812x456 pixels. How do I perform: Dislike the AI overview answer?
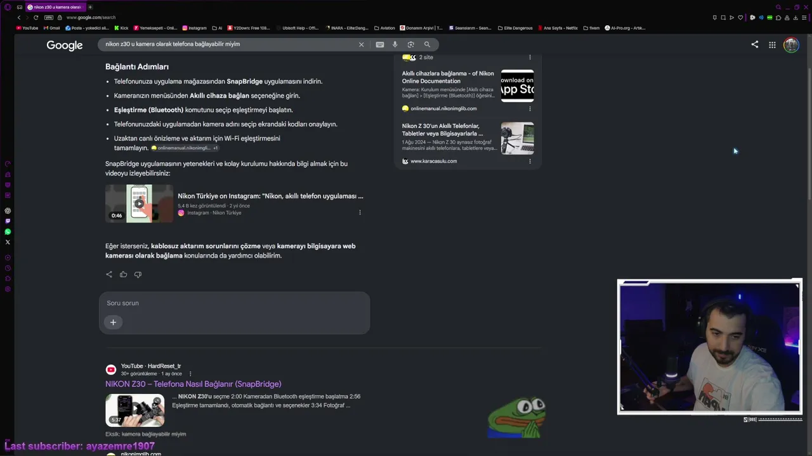138,274
